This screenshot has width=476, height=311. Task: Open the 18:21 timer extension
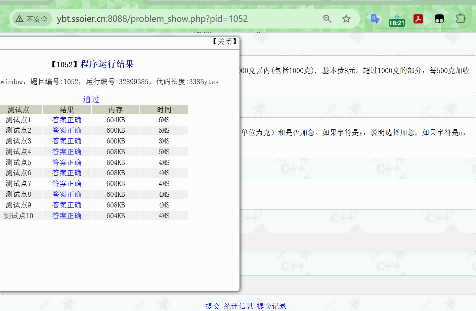pos(397,20)
